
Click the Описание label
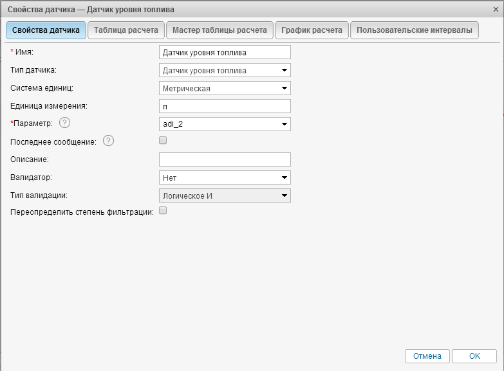coord(30,159)
